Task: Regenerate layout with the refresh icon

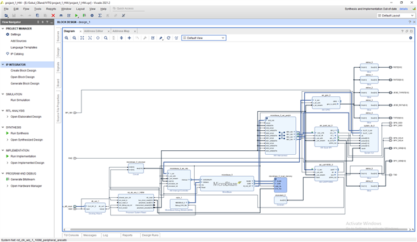Action: [x=168, y=38]
